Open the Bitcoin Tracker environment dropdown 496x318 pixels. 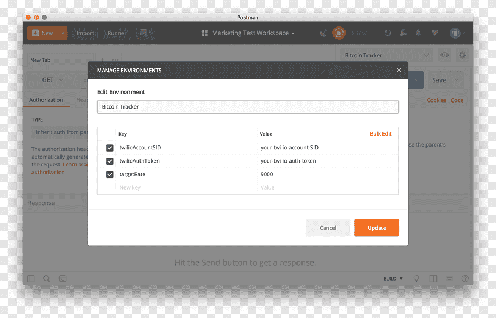[386, 55]
